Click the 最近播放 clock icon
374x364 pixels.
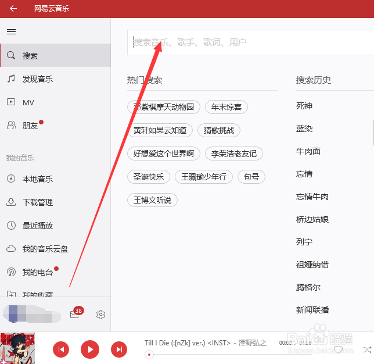point(11,225)
